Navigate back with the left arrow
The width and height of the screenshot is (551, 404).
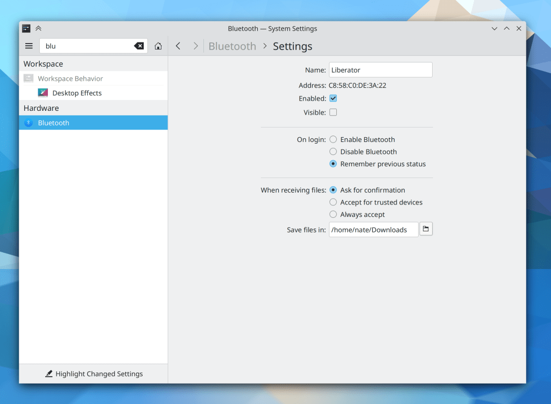click(178, 46)
